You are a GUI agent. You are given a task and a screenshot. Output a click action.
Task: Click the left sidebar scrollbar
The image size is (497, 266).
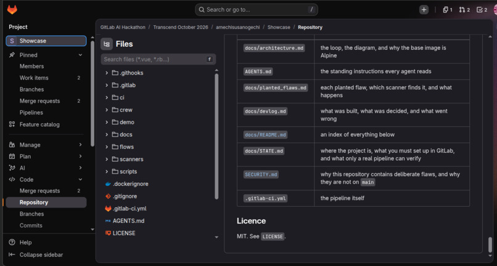(92, 94)
